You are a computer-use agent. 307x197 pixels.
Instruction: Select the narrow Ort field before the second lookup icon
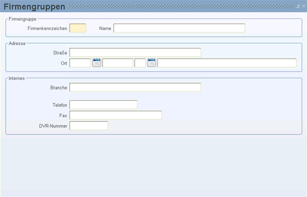click(x=140, y=63)
